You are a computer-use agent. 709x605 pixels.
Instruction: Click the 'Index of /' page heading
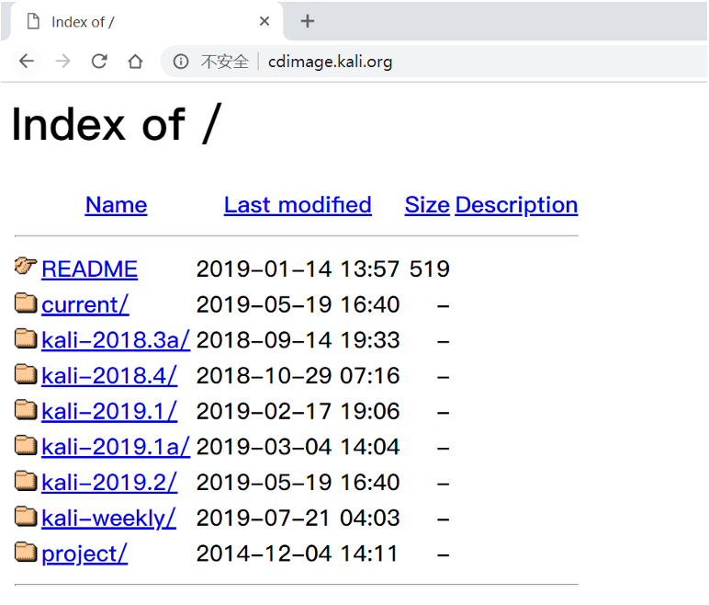117,123
